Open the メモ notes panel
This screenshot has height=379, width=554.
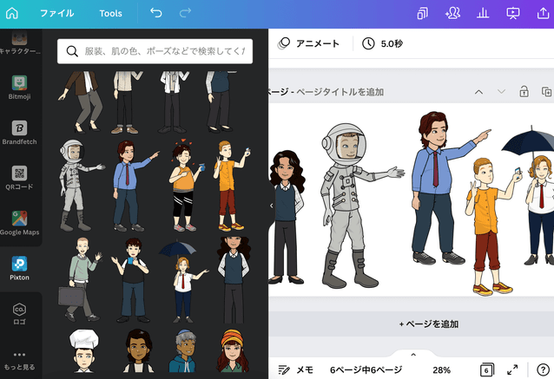click(296, 369)
